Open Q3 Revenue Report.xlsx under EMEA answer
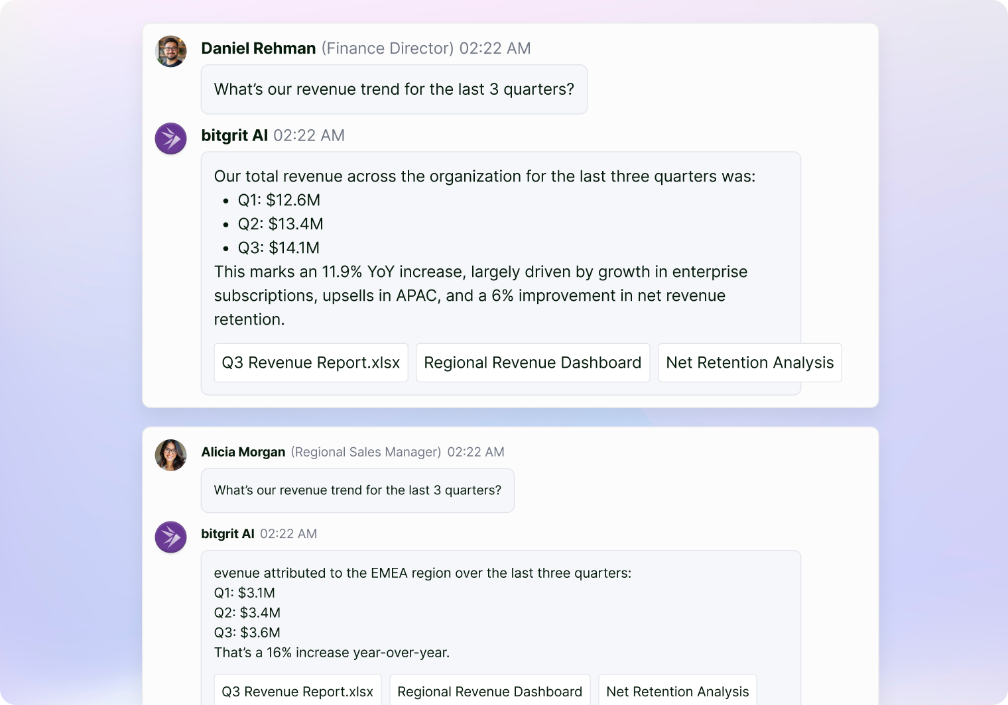 point(297,692)
